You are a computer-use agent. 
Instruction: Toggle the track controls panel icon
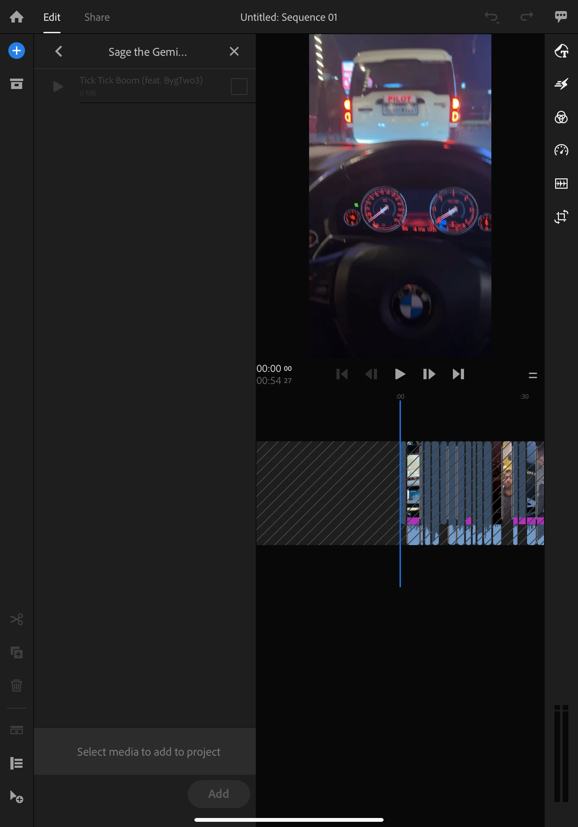[x=17, y=730]
